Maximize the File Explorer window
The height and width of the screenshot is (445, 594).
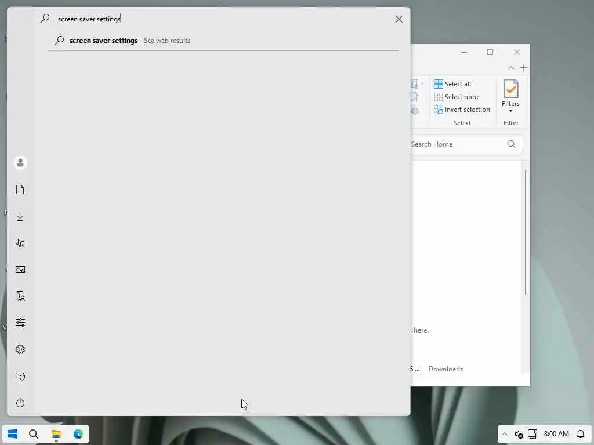tap(490, 52)
